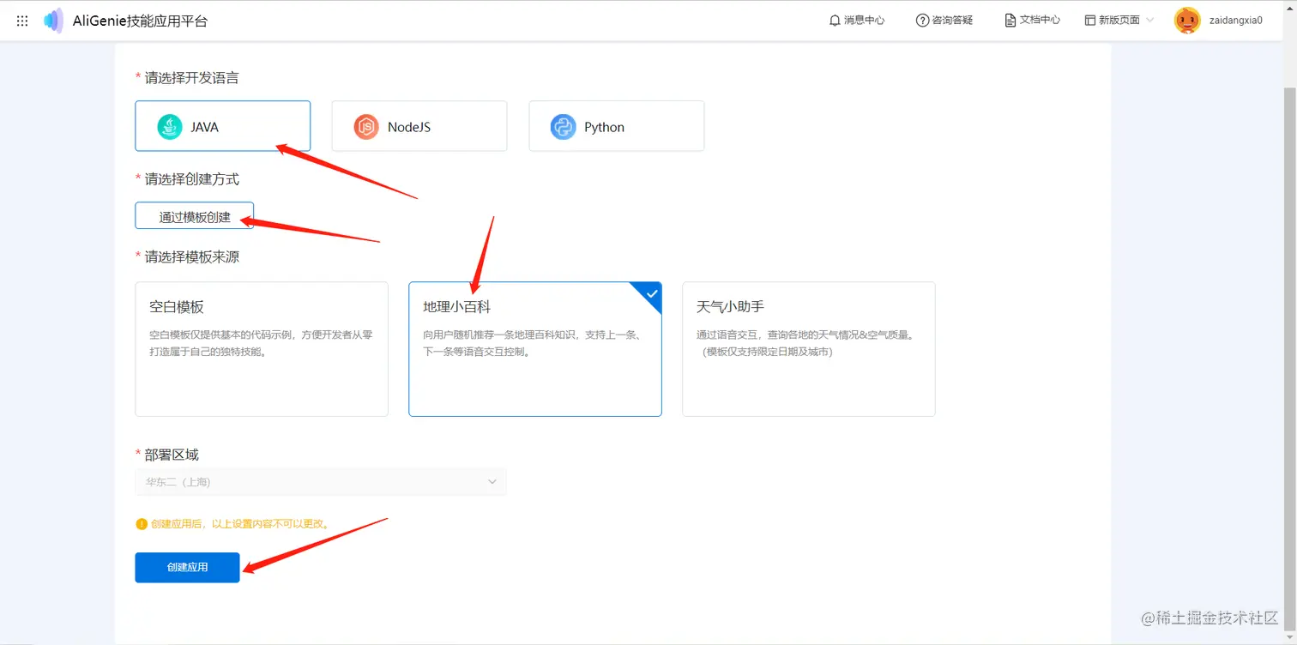Select NodeJS as development language
Screen dimensions: 1297x645
point(419,126)
